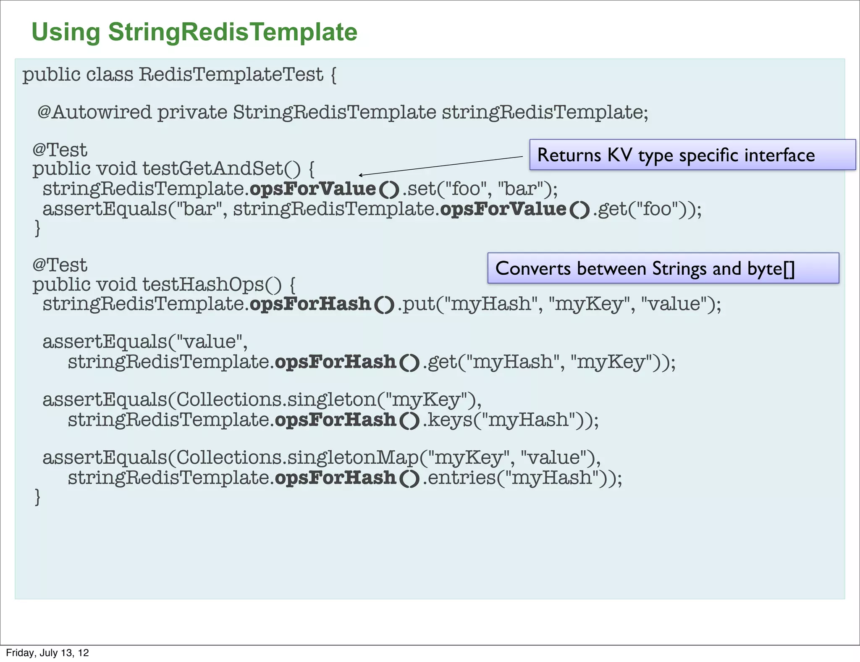Click the assertEquals("bar", ...) get("foo") line
Image resolution: width=860 pixels, height=662 pixels.
(372, 209)
